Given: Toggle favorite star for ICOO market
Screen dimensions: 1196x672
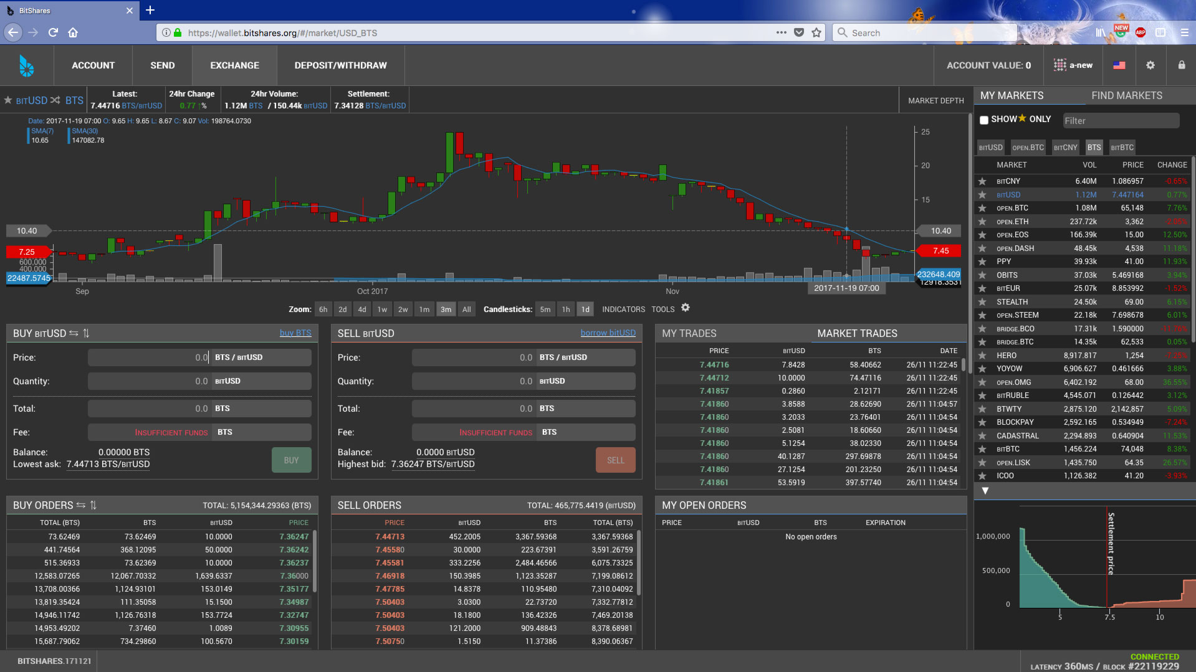Looking at the screenshot, I should pos(982,476).
